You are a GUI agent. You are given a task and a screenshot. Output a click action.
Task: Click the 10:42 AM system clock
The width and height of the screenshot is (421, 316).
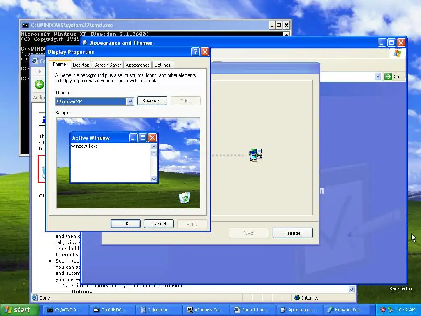click(406, 310)
